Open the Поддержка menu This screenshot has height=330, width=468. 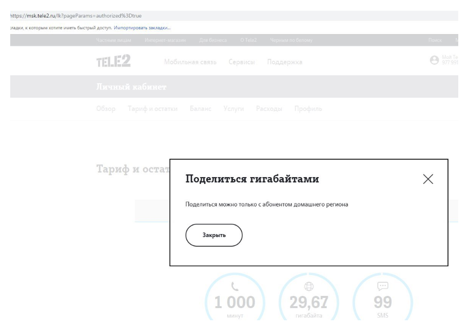click(x=285, y=62)
